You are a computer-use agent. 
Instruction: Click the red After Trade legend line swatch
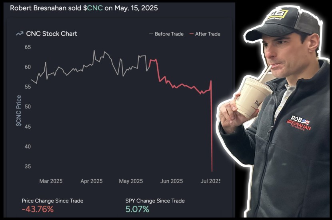coord(192,34)
